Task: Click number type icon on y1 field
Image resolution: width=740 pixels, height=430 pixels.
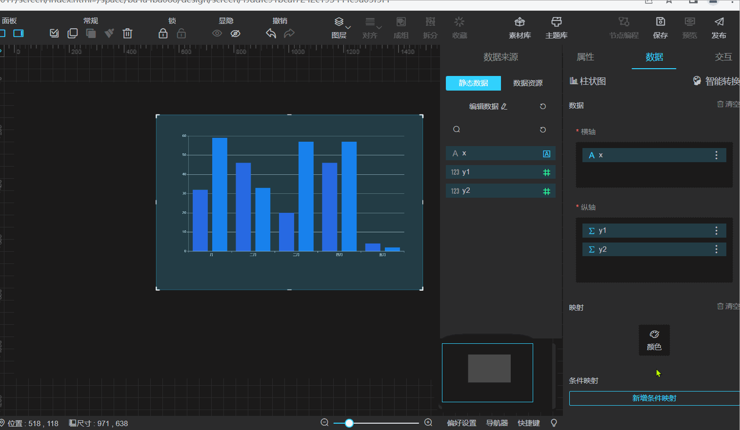Action: (547, 172)
